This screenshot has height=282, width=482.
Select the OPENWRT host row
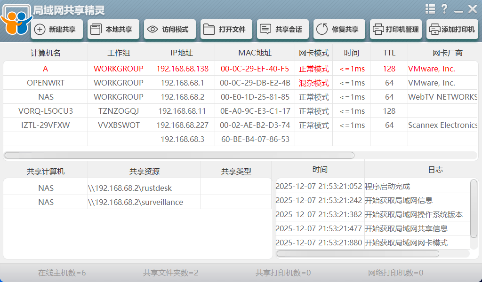tap(45, 83)
